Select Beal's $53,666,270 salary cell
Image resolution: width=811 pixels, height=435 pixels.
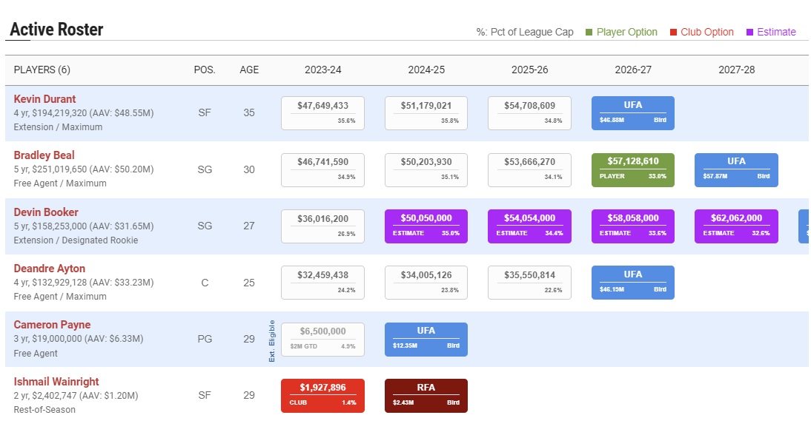(x=529, y=169)
